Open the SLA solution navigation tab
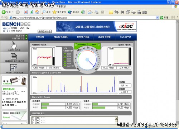This screenshot has width=179, height=129. (126, 37)
